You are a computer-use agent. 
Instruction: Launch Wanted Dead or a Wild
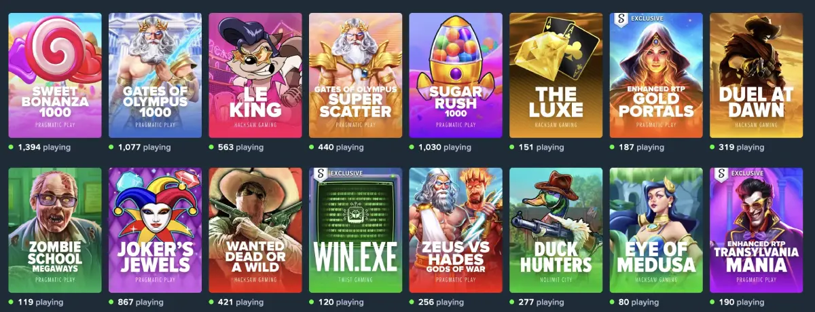coord(255,230)
